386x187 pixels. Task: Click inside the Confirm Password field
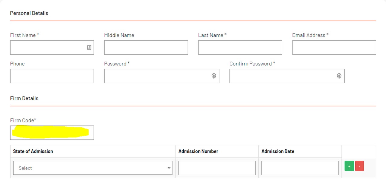pos(282,76)
